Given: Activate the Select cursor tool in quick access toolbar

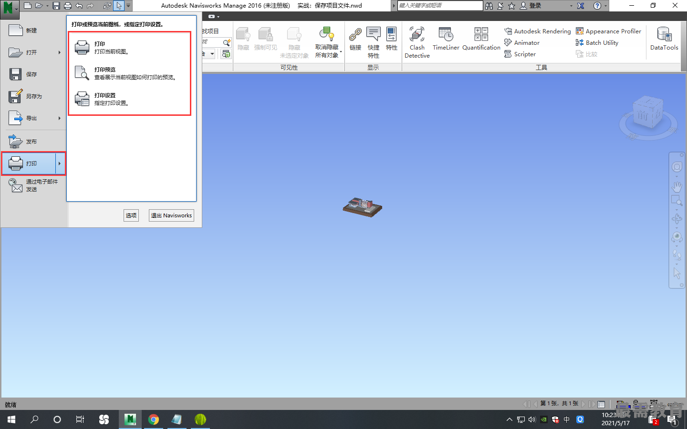Looking at the screenshot, I should point(119,6).
